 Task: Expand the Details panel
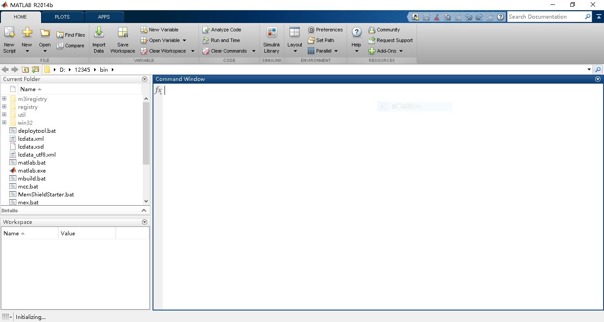pos(144,211)
